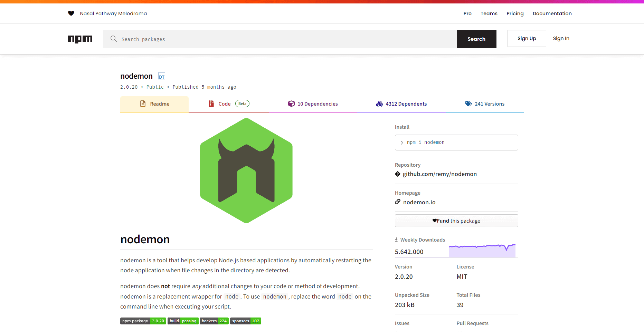Click the Issues label in sidebar
This screenshot has width=644, height=332.
[402, 323]
